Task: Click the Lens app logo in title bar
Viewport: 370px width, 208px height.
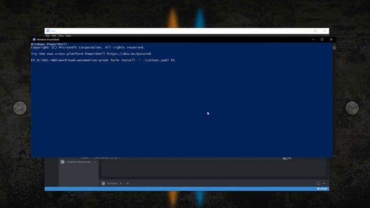Action: tap(48, 31)
